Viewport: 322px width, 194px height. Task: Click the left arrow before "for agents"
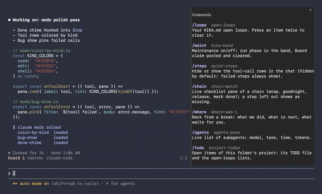pos(107,184)
